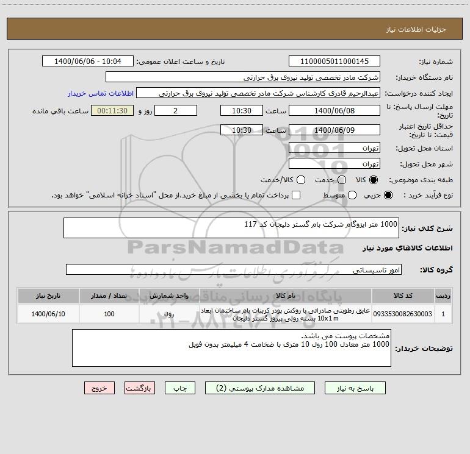The image size is (470, 454).
Task: Click the استان محل تحویل field تهران
Action: (334, 147)
